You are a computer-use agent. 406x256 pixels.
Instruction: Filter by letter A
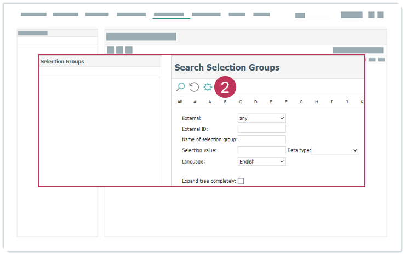[210, 102]
